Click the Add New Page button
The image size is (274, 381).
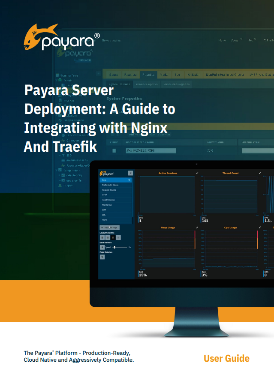(x=109, y=227)
